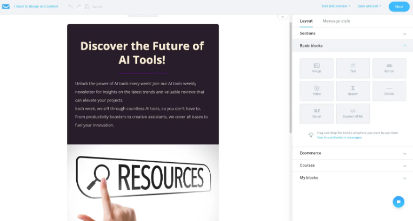Select the Social block
Screen dimensions: 413x221
point(316,113)
